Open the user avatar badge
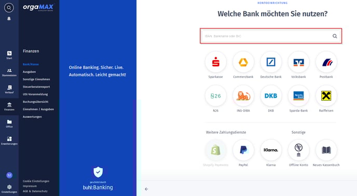Screen dimensions: 357x196 coord(9,175)
